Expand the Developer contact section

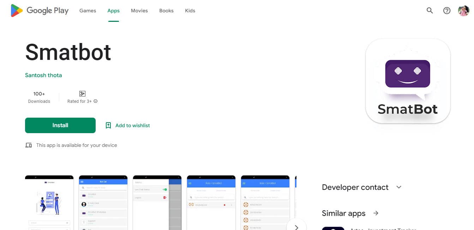point(399,187)
